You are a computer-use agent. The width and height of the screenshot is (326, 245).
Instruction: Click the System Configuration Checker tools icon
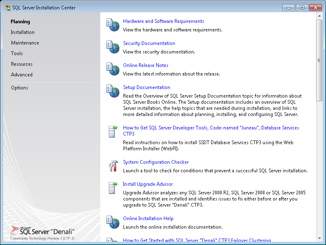pos(113,166)
